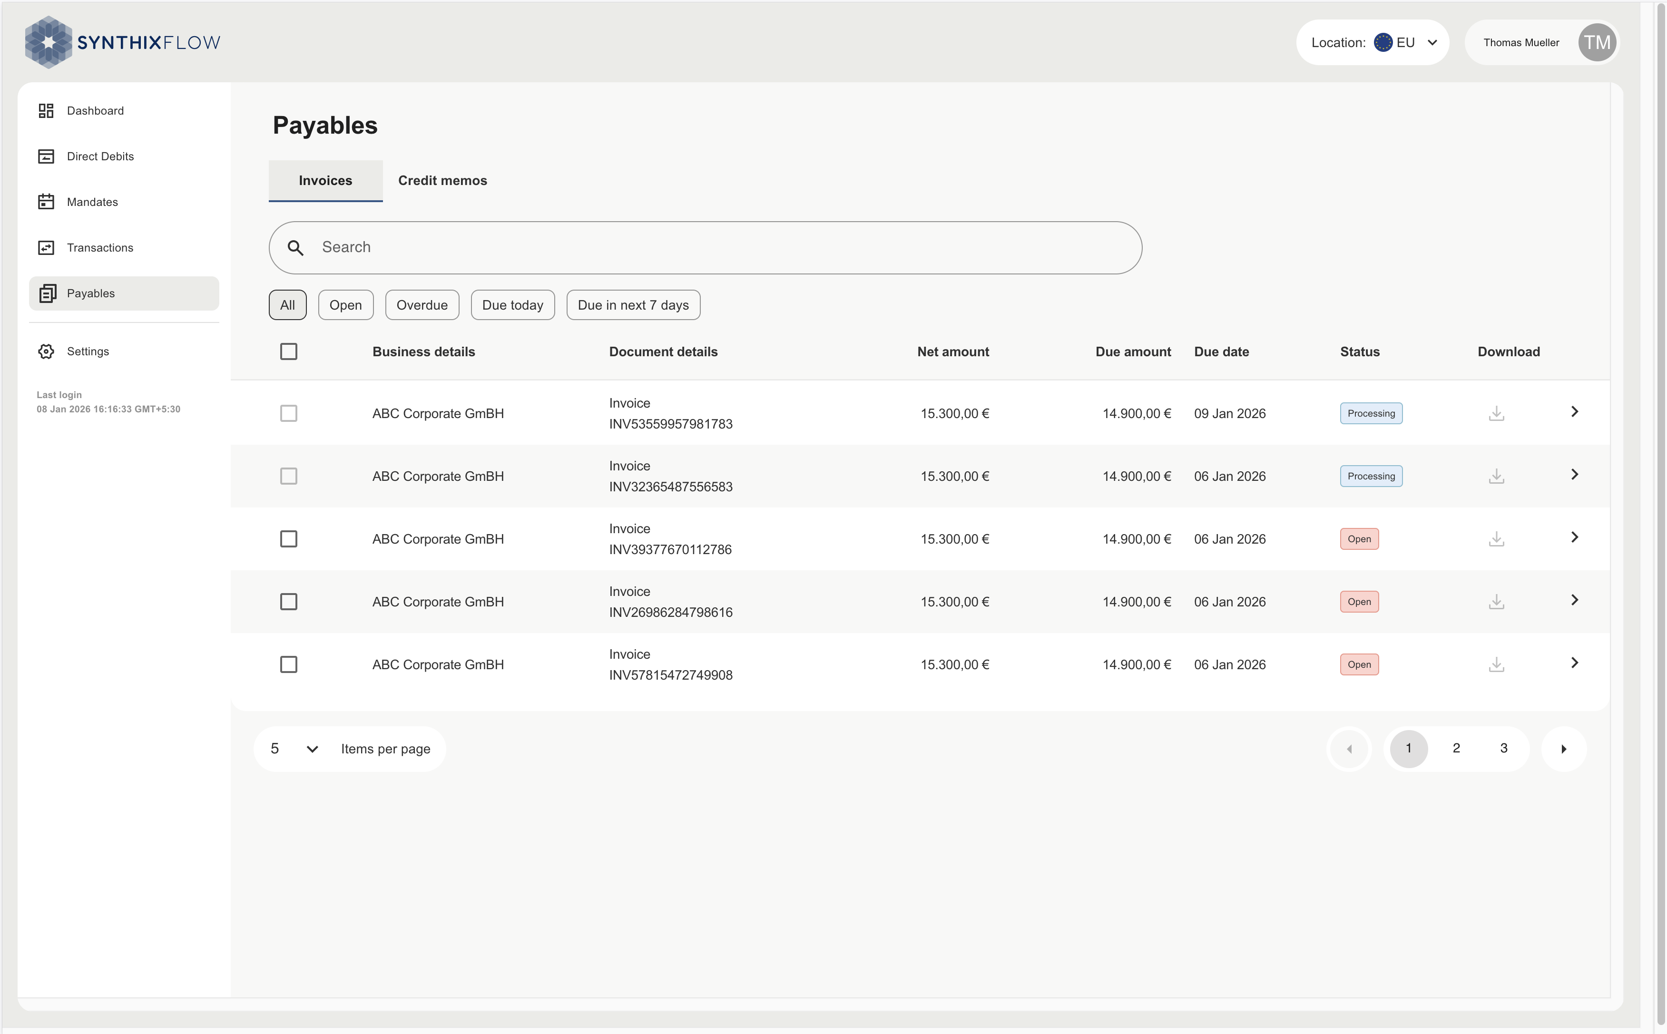Expand row INV57815472749908 chevron
The height and width of the screenshot is (1034, 1667).
(1574, 663)
